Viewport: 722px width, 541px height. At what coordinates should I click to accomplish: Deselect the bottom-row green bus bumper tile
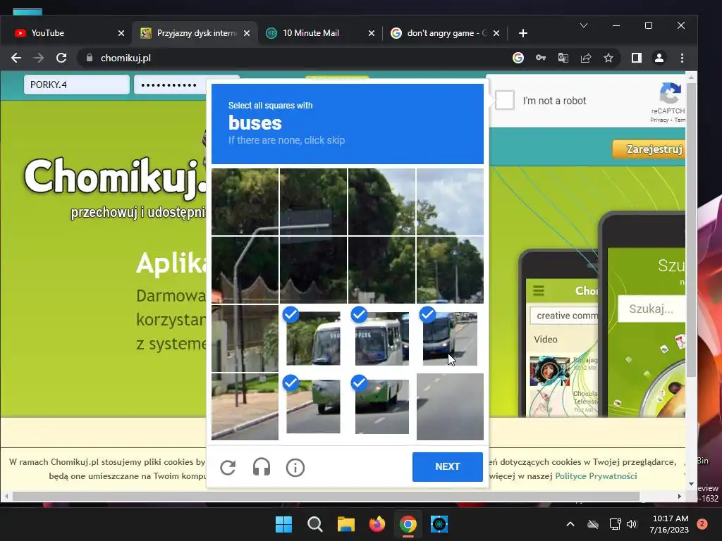click(313, 406)
